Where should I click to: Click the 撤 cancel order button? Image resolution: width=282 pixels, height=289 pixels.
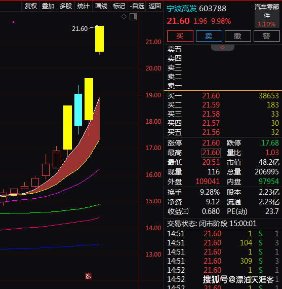tap(238, 36)
